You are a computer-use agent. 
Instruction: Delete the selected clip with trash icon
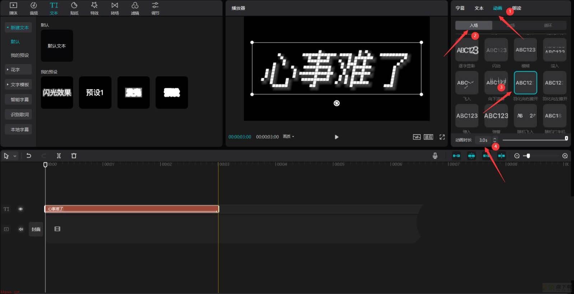(74, 156)
